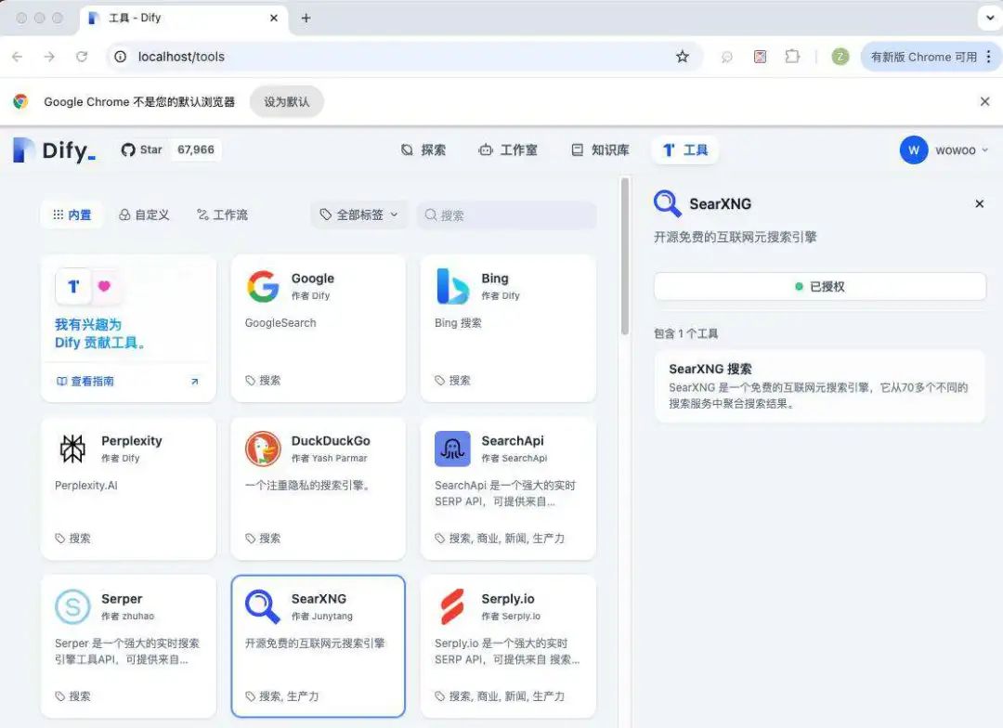Expand the tab search dropdown

coord(990,18)
